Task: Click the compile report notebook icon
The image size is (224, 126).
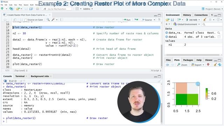Action: coord(62,20)
